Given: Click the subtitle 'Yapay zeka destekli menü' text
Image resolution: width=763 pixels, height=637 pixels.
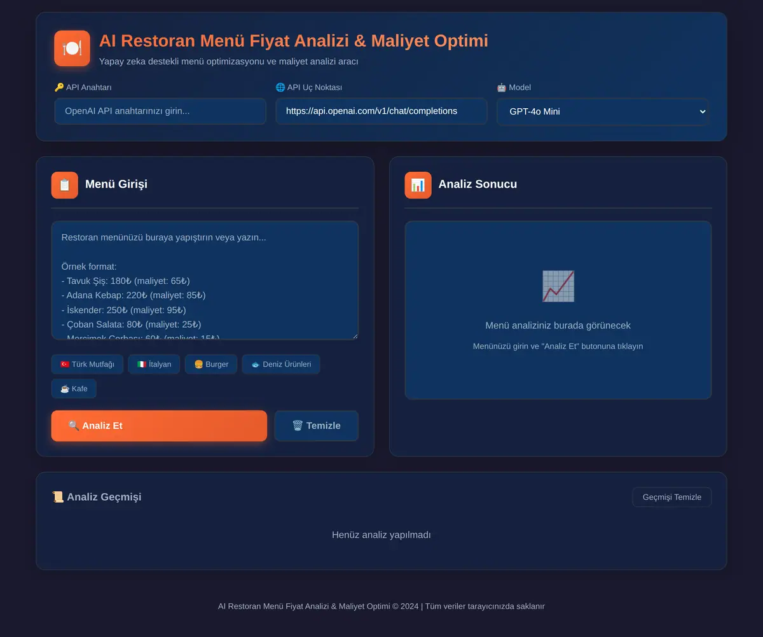Looking at the screenshot, I should click(x=229, y=62).
